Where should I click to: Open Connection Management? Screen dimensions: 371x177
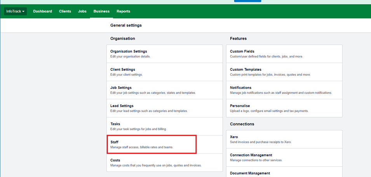pos(251,155)
